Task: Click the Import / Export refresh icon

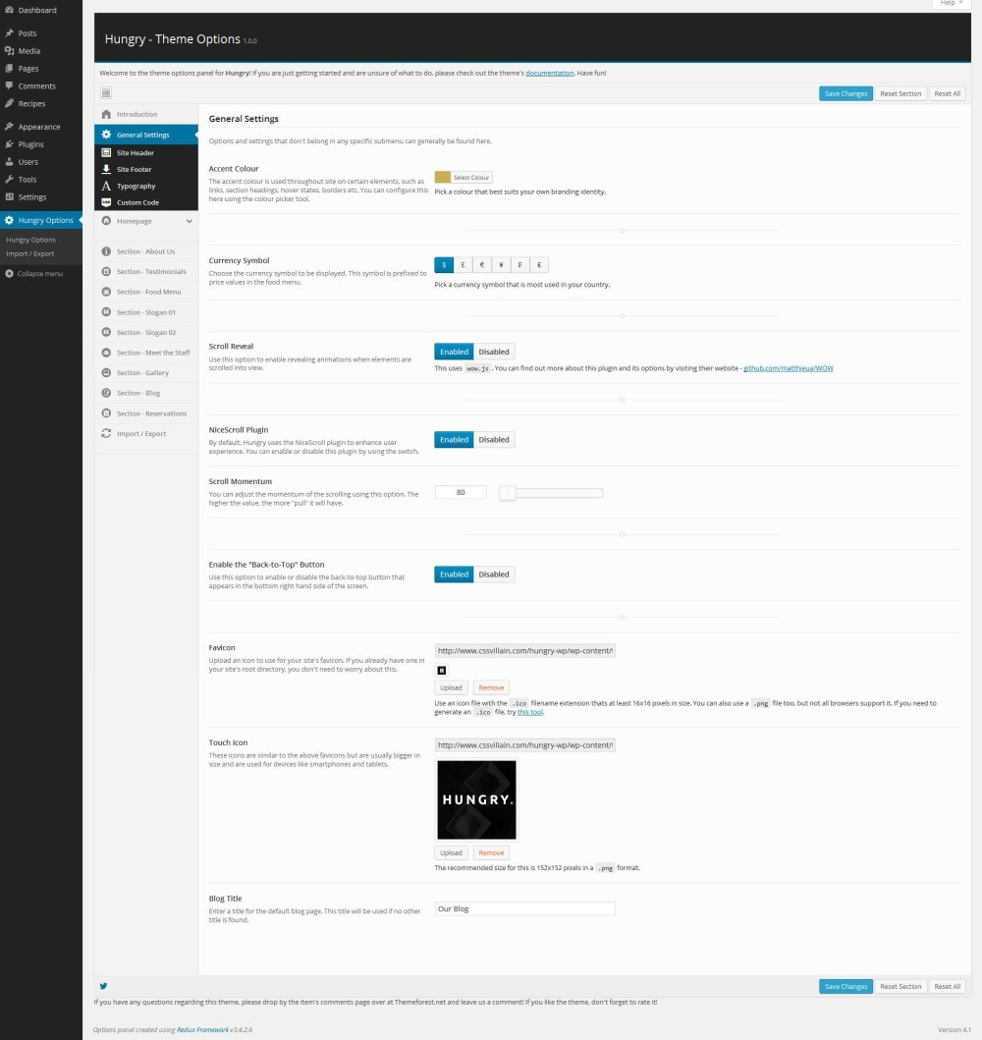Action: click(x=106, y=433)
